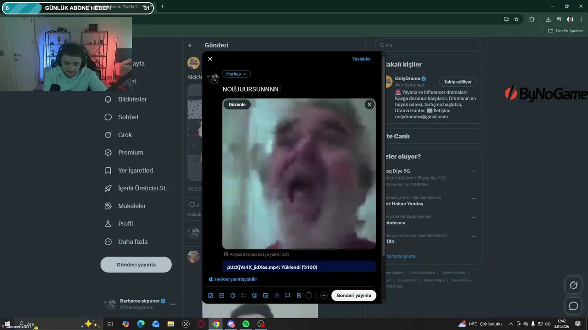Screen dimensions: 588x330
Task: Change who can reply: Herkes yanıtlayabilir
Action: click(233, 279)
